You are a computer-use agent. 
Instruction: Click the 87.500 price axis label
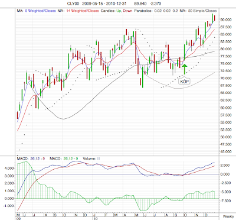point(226,27)
